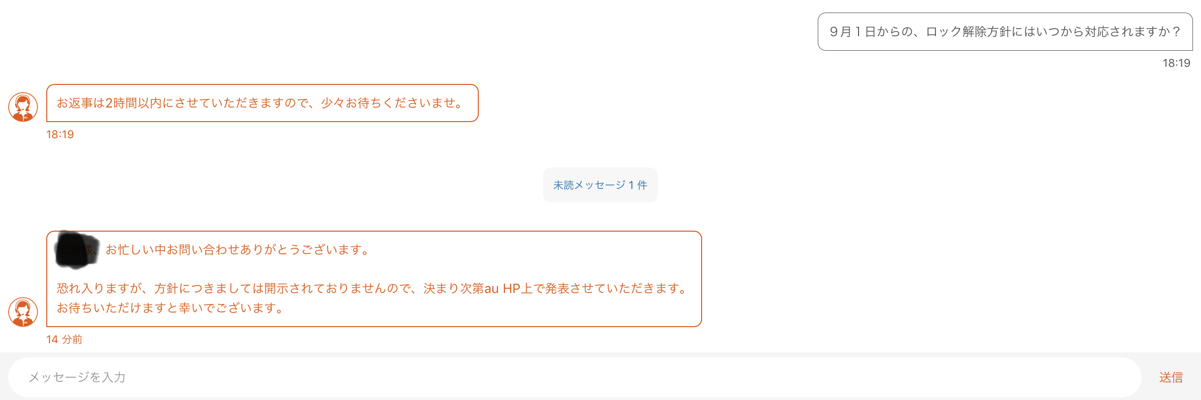The image size is (1201, 400).
Task: Focus the メッセージを入力 message field
Action: tap(573, 377)
